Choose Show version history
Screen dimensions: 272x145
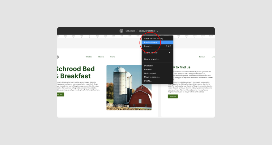point(158,39)
